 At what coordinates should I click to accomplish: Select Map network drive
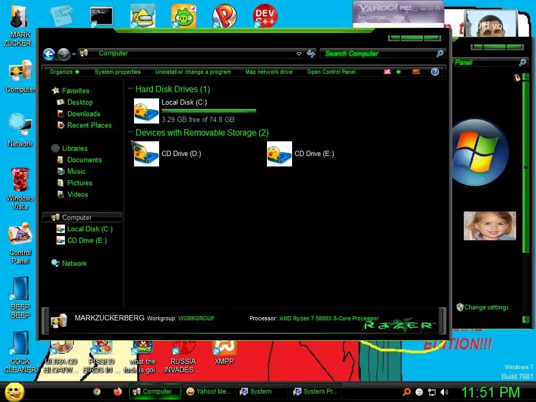pos(269,72)
